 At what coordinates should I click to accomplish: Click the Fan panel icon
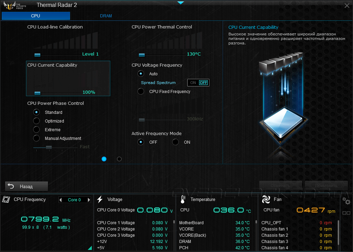click(266, 199)
